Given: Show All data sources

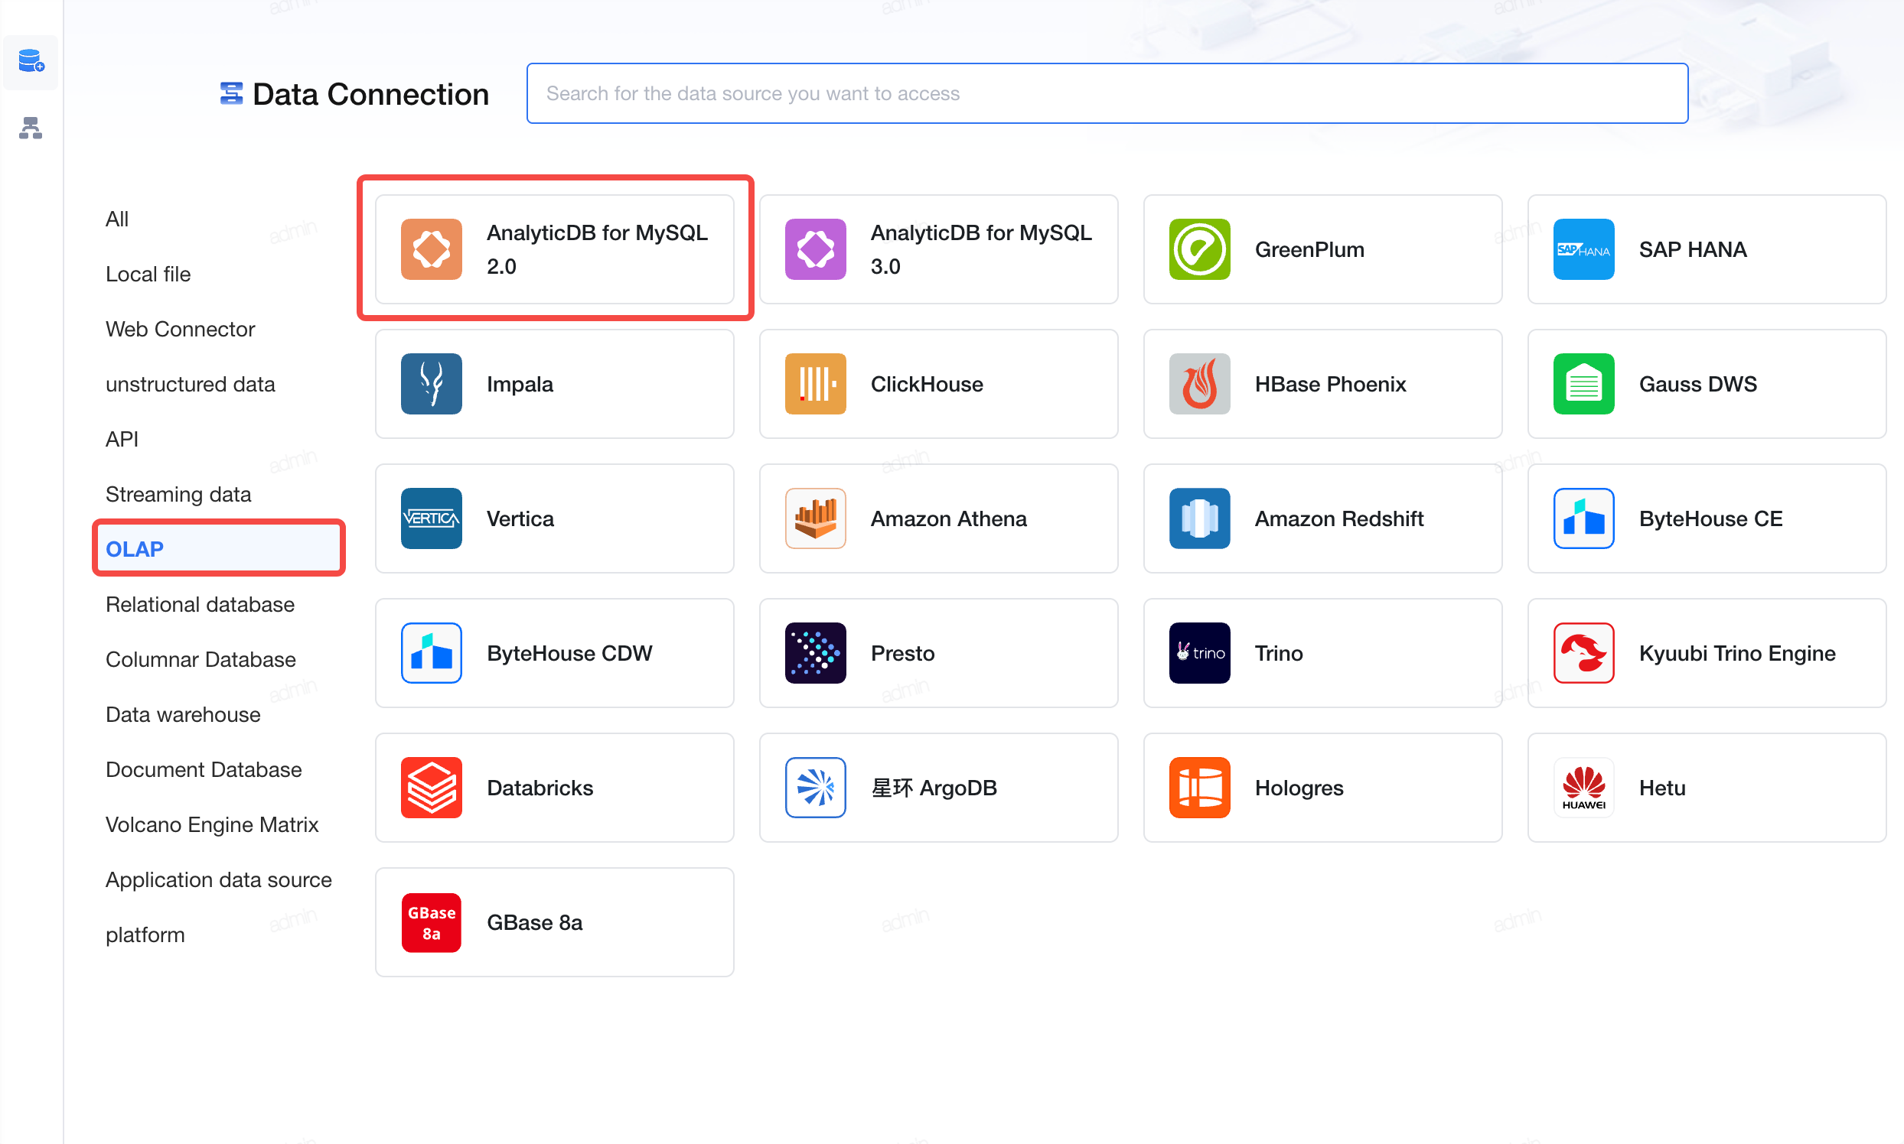Looking at the screenshot, I should point(117,219).
